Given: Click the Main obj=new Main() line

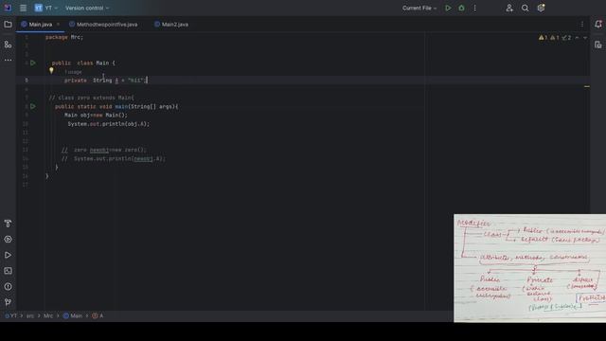Looking at the screenshot, I should tap(96, 116).
